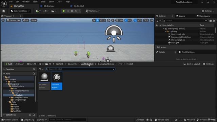Switch to World Settings tab

tap(186, 52)
